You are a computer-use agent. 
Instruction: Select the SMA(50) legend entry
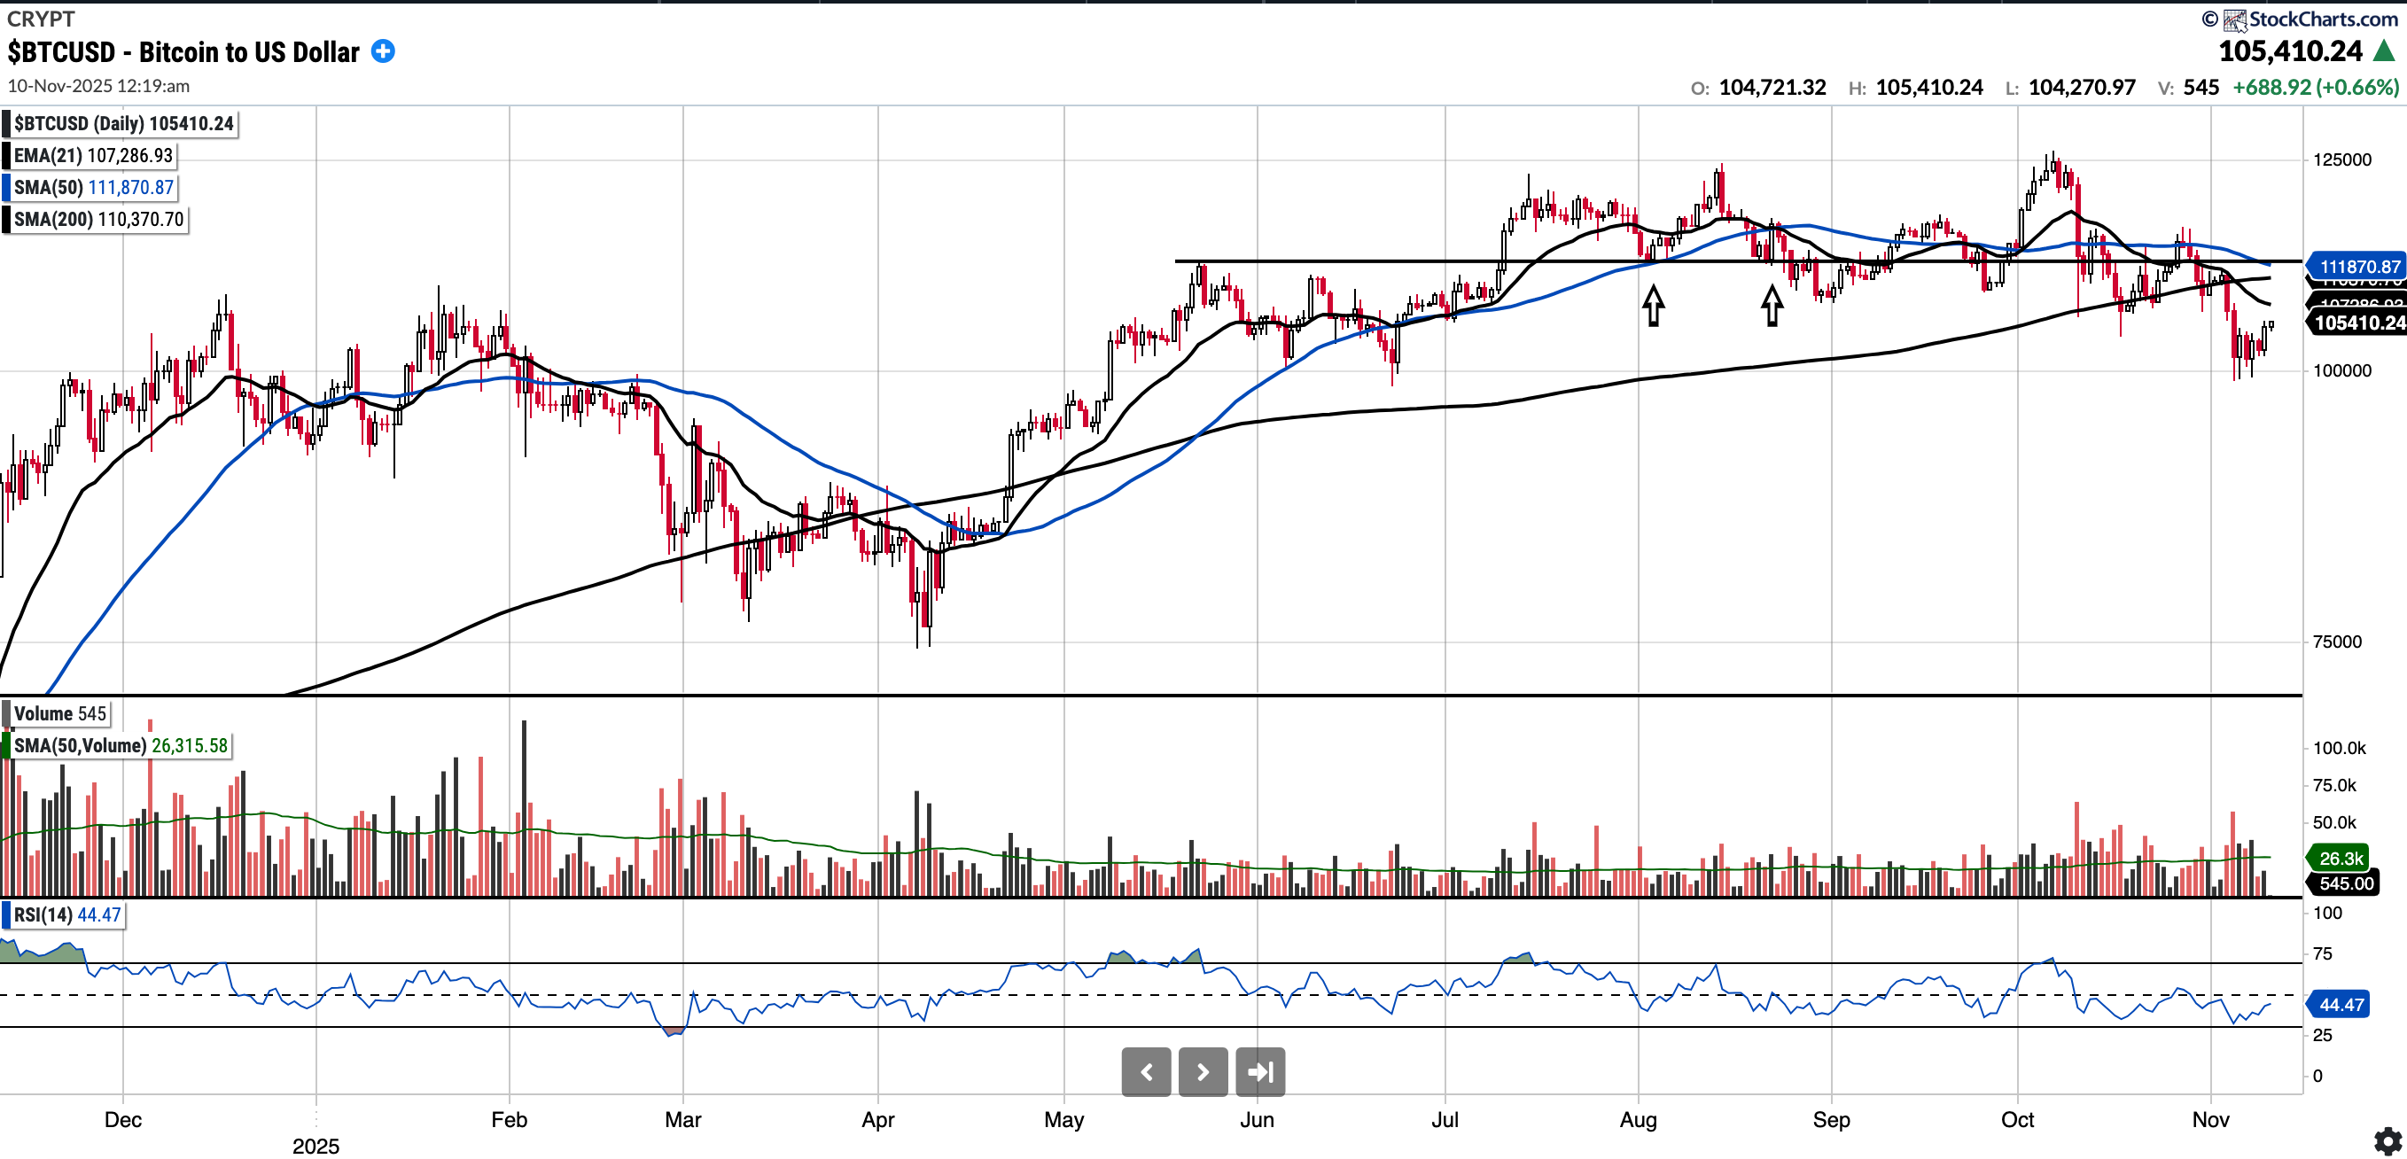coord(93,187)
